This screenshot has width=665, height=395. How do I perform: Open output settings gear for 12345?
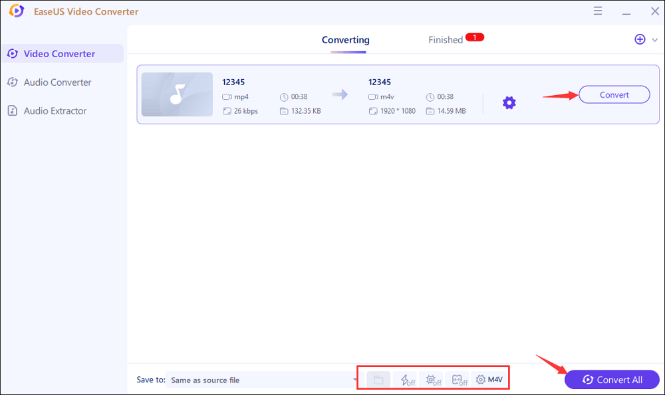pos(509,102)
